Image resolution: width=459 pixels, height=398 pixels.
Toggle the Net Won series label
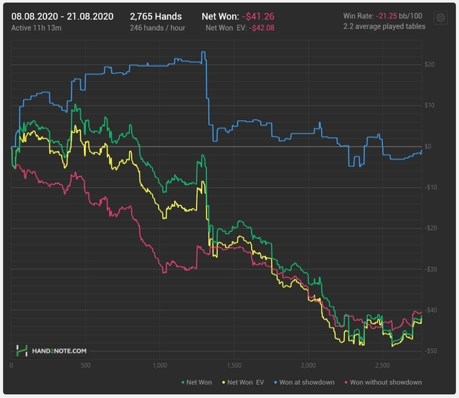click(199, 382)
